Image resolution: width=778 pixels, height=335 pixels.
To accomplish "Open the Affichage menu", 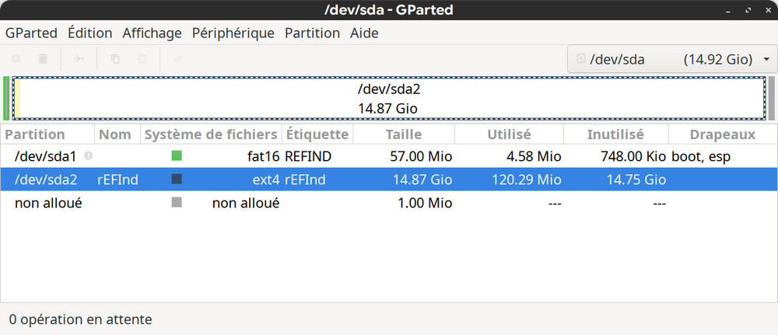I will pyautogui.click(x=152, y=33).
